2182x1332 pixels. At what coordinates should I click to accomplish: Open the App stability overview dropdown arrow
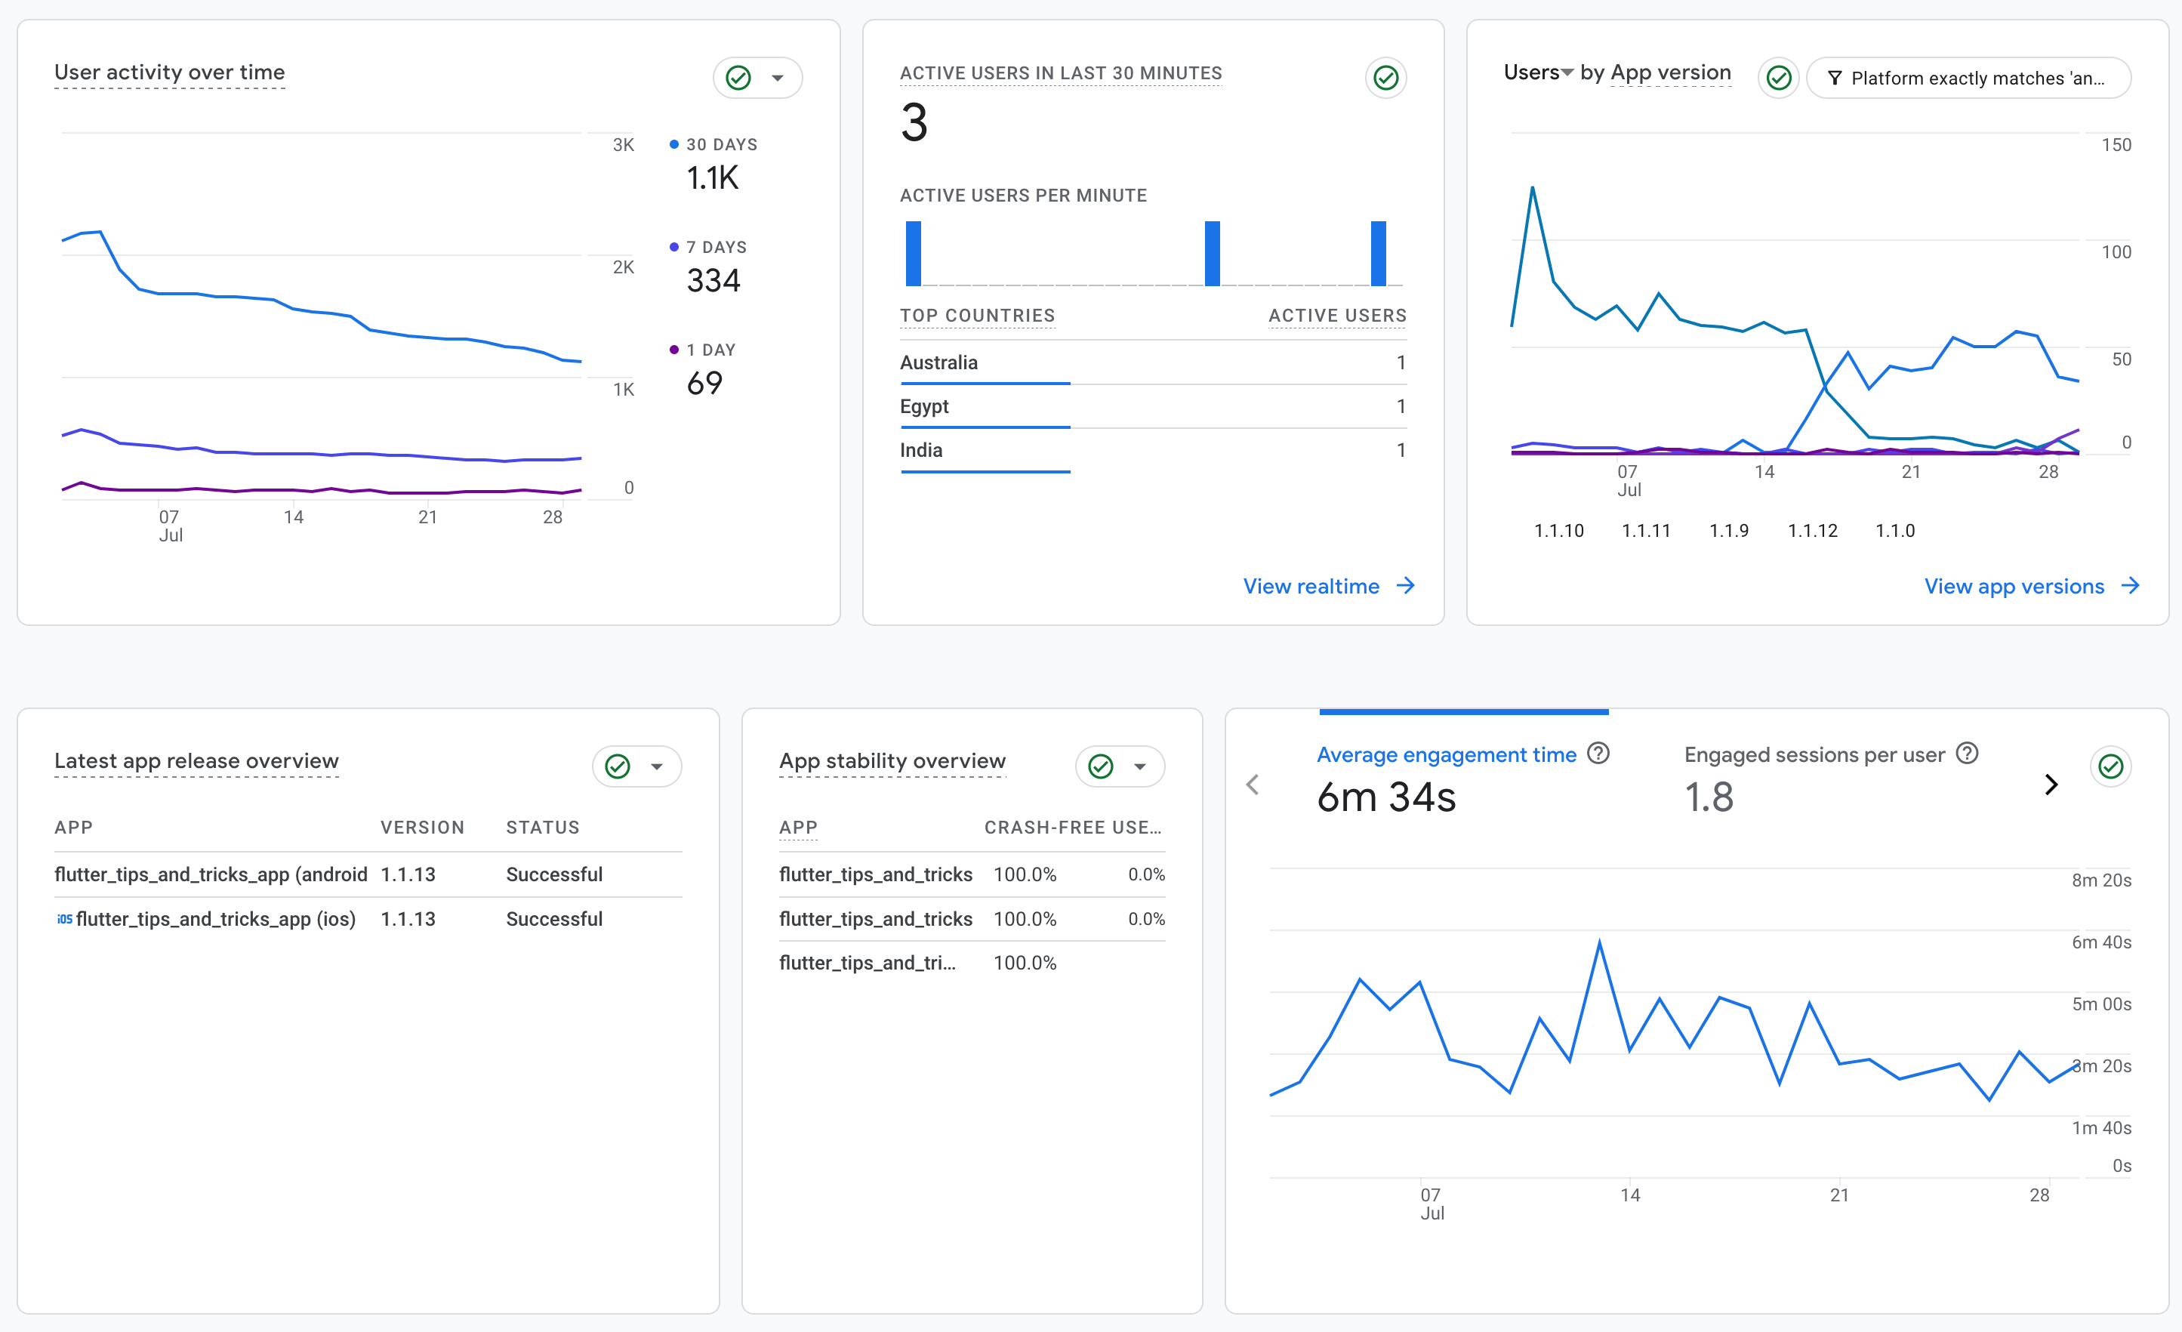1140,766
